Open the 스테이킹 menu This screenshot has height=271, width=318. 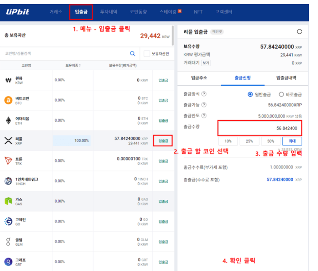pyautogui.click(x=168, y=12)
